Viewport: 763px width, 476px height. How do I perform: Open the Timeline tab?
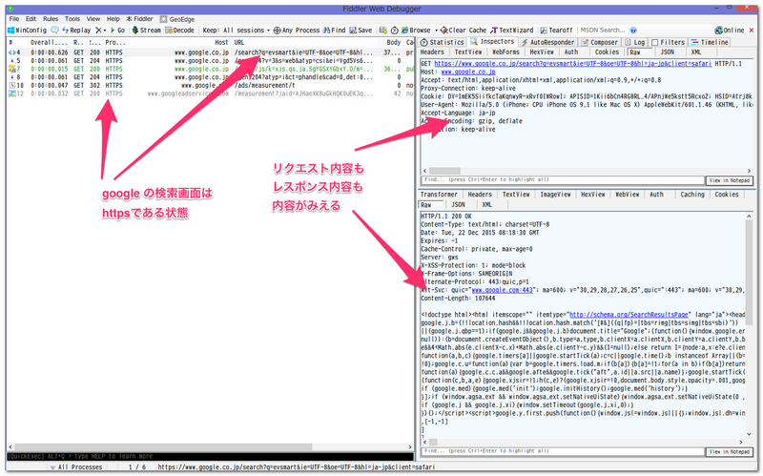(x=710, y=42)
